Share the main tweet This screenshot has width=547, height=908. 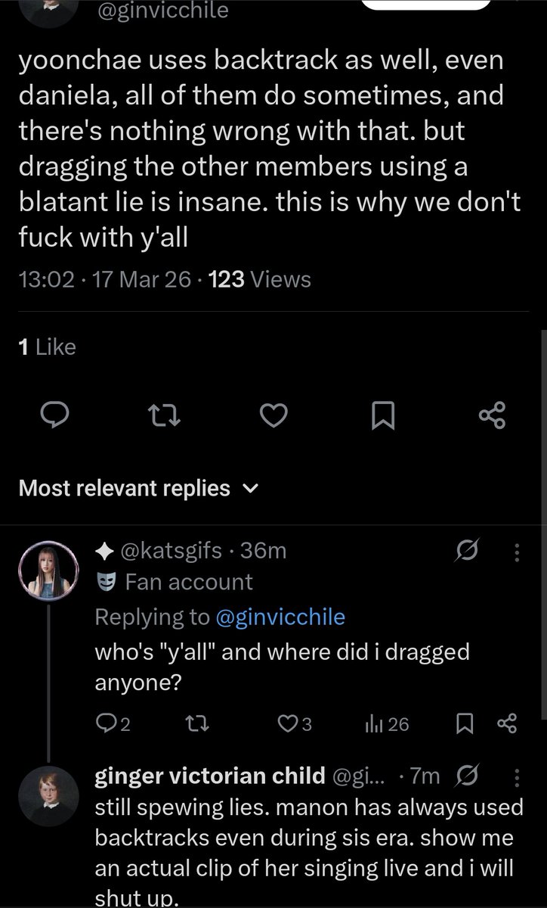pos(492,415)
